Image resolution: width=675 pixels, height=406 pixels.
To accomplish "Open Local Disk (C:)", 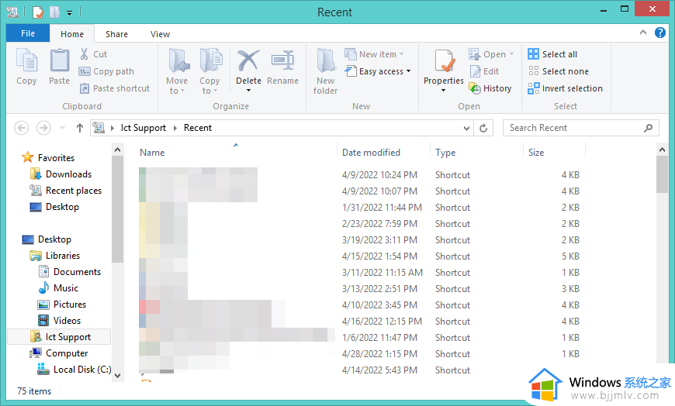I will tap(74, 370).
